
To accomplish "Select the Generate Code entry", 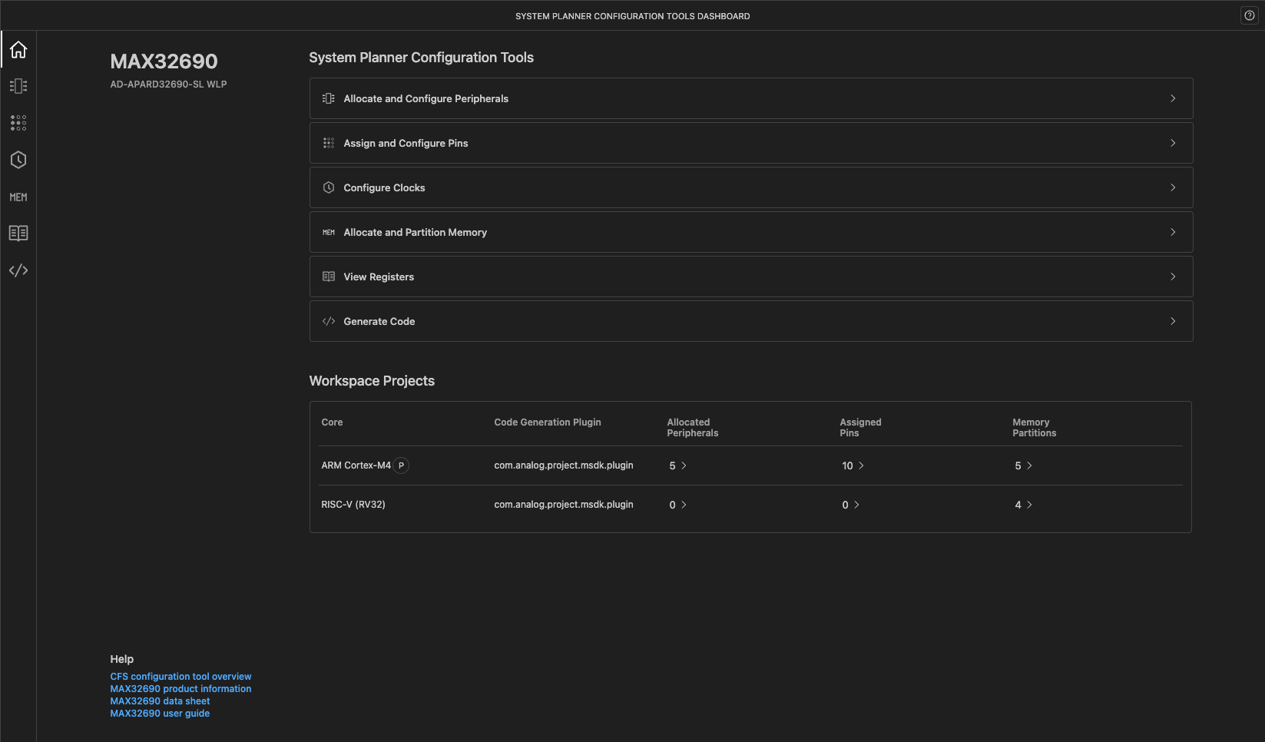I will coord(751,321).
